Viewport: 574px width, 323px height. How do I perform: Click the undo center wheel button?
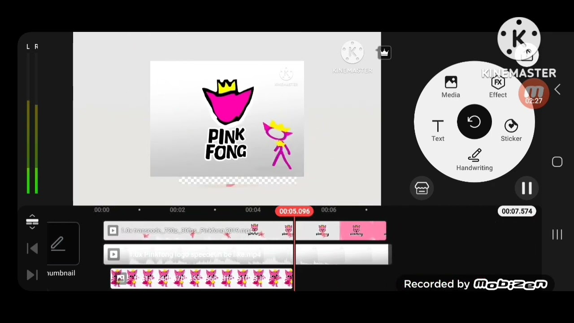tap(474, 122)
